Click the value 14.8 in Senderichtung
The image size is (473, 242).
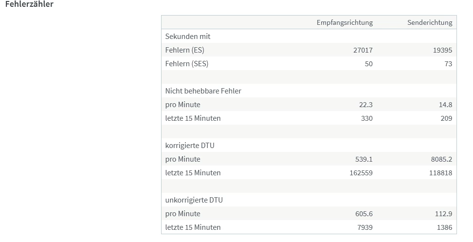tap(444, 105)
